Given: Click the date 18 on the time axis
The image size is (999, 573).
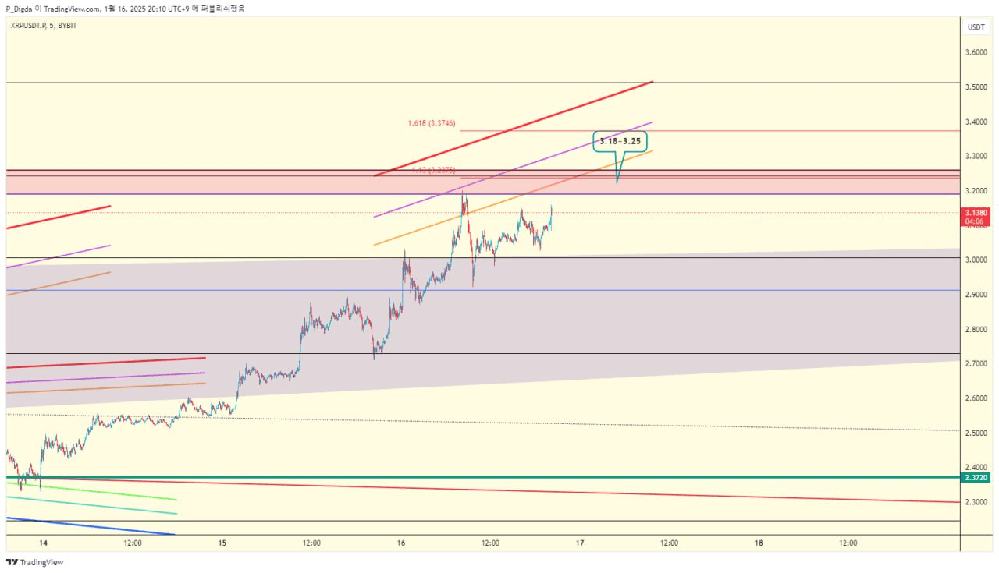Looking at the screenshot, I should point(759,543).
